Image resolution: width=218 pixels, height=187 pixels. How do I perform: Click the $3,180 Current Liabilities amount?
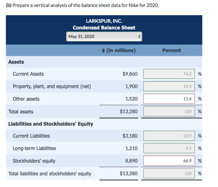[x=130, y=136]
